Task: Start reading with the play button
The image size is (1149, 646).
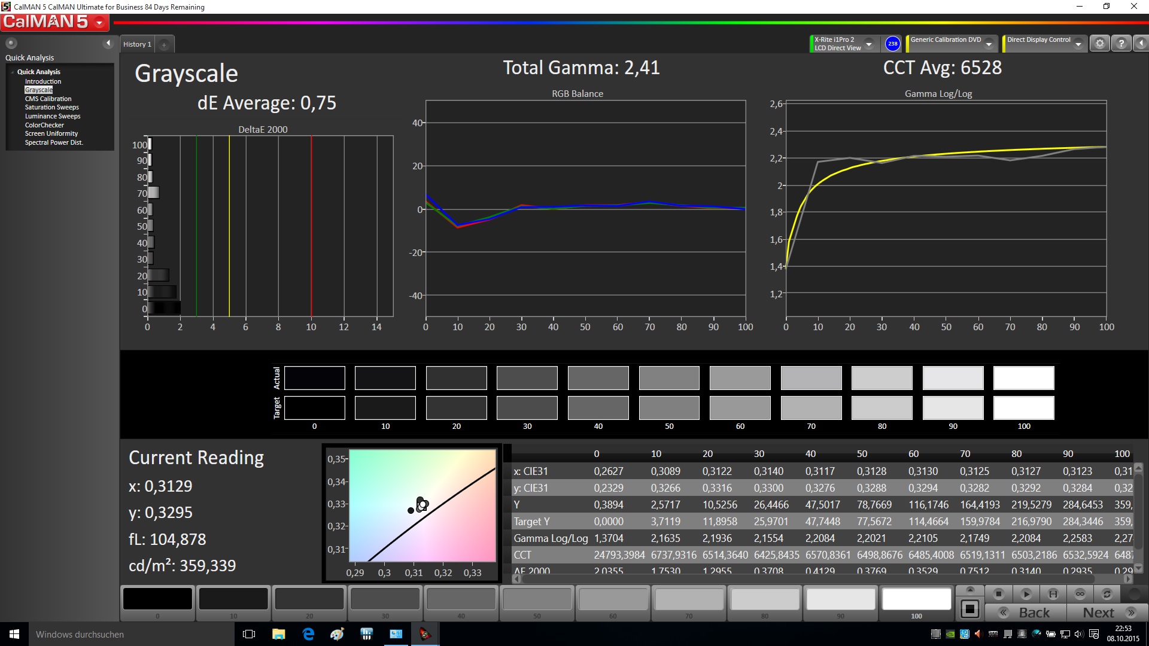Action: pyautogui.click(x=1026, y=594)
